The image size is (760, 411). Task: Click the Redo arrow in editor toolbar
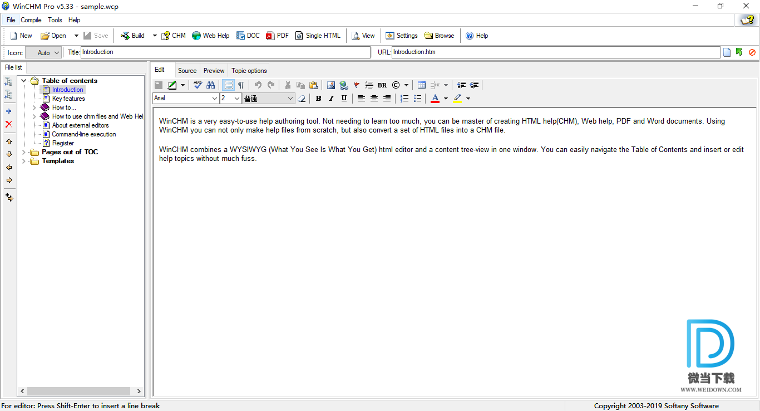click(271, 85)
